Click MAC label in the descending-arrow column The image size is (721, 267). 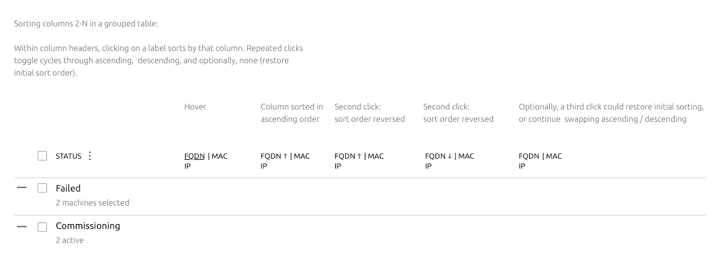coord(466,156)
